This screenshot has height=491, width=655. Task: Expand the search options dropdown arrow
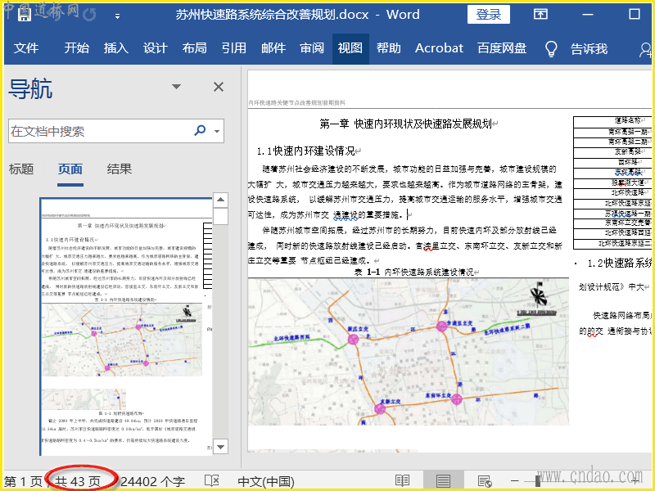point(217,131)
